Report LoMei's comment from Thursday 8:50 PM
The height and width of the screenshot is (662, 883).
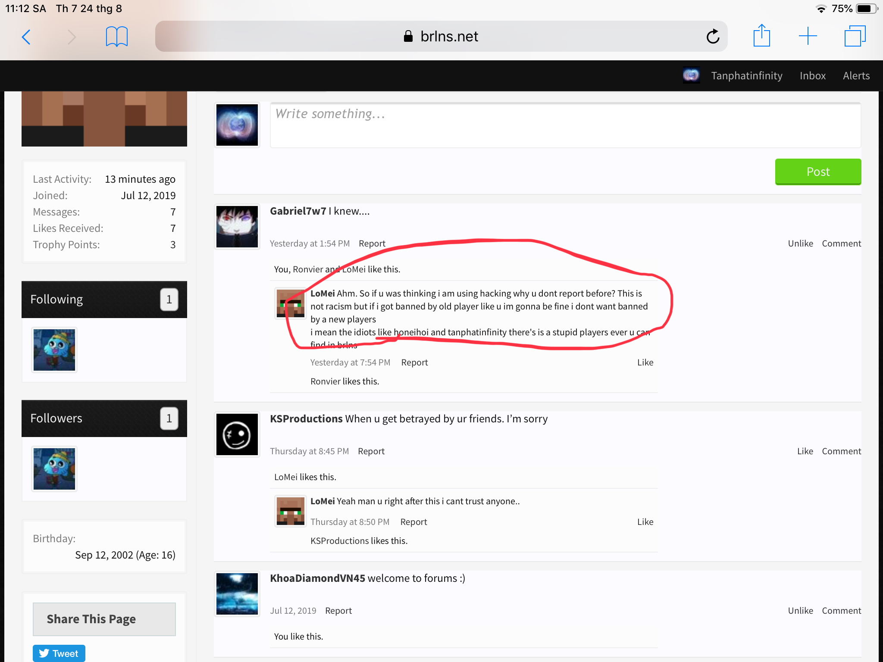(x=413, y=522)
